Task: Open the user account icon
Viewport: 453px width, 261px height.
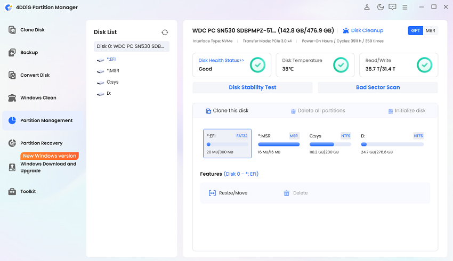Action: pos(367,7)
